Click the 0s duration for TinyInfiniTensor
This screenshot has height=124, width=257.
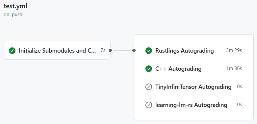[x=240, y=87]
